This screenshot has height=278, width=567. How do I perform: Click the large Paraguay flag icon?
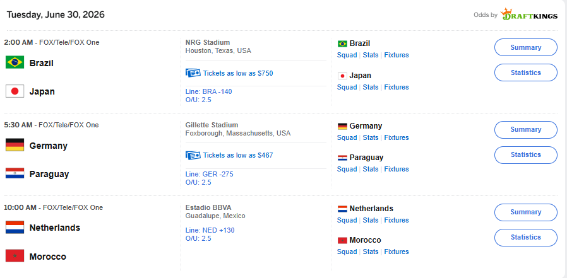click(x=15, y=173)
